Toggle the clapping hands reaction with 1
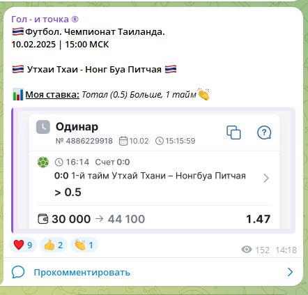The width and height of the screenshot is (308, 295). click(84, 245)
